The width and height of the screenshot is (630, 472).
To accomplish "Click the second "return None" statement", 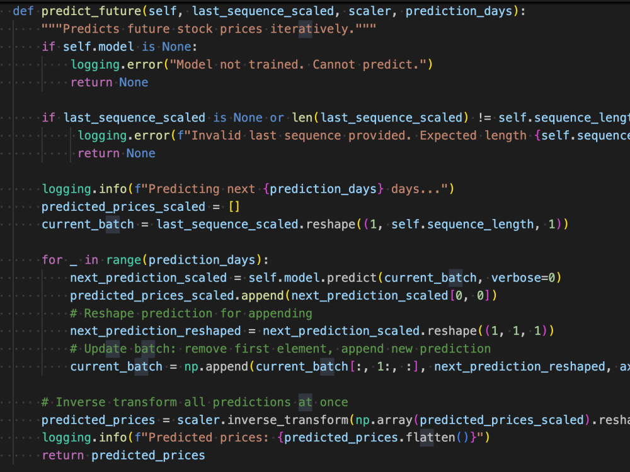I will [117, 154].
